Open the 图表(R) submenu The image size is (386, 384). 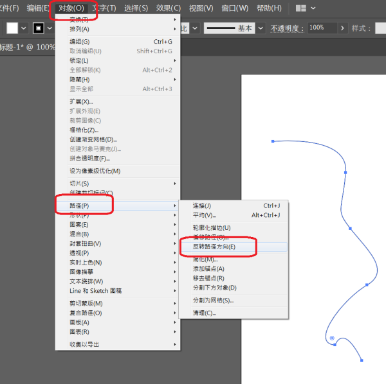point(118,332)
